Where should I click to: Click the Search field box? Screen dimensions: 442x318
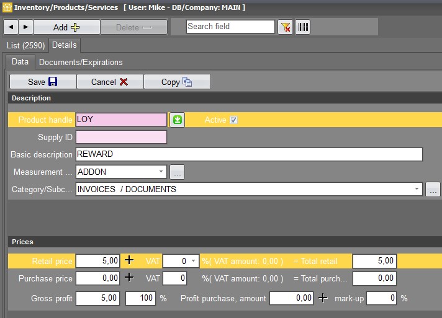(230, 27)
